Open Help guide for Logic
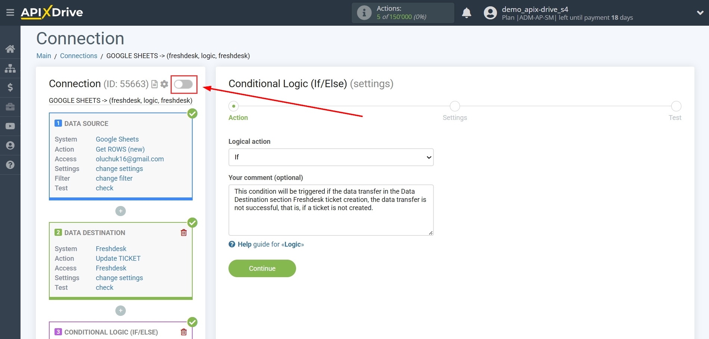 tap(266, 244)
